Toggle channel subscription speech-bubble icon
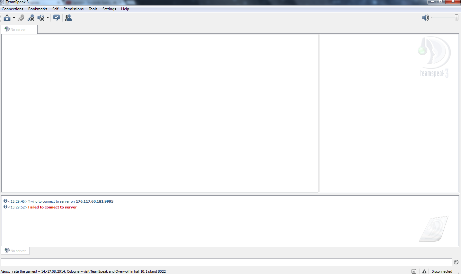This screenshot has width=461, height=274. point(57,18)
